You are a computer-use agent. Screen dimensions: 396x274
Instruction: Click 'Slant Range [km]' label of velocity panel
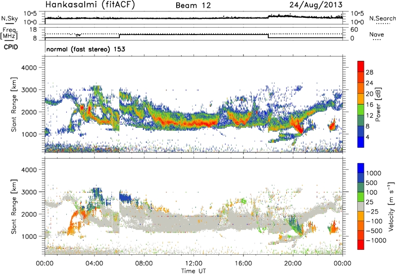pos(14,206)
